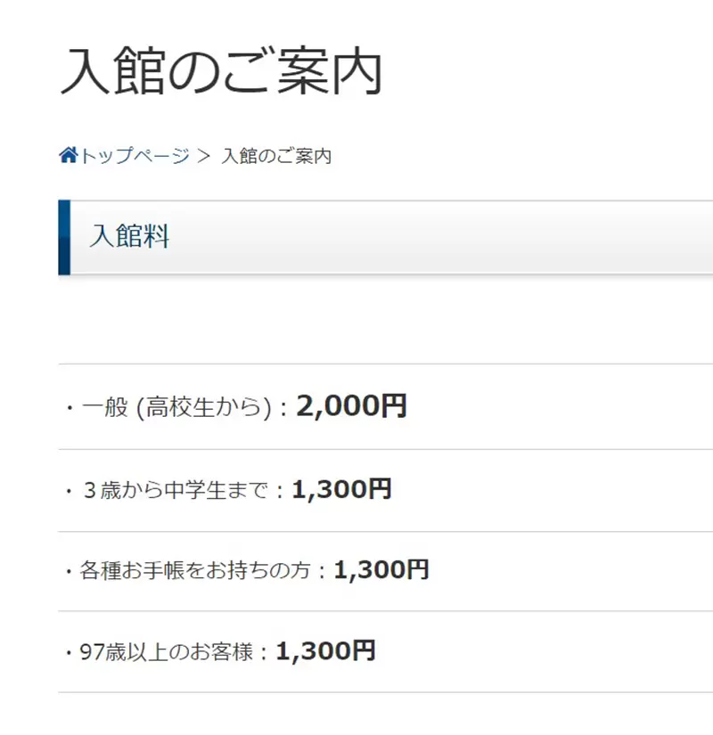Select the 入館のご案内 breadcrumb text
Screen dimensions: 713x735
click(276, 156)
